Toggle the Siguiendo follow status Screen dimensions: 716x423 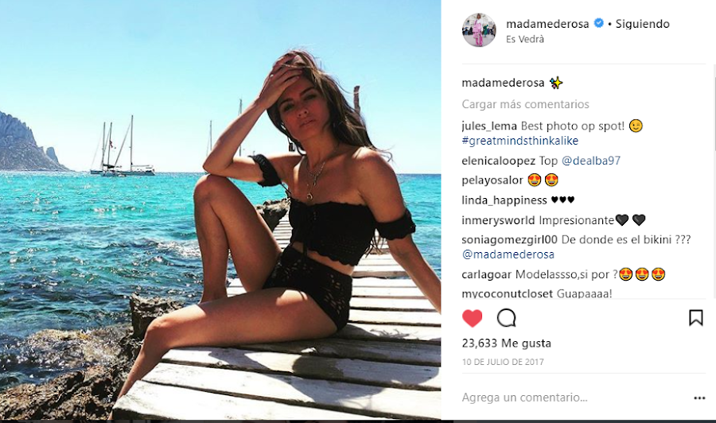point(642,24)
